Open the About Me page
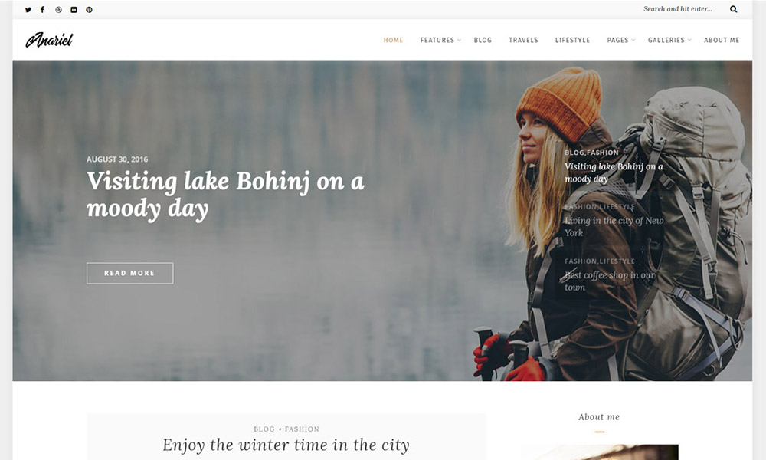 coord(722,40)
